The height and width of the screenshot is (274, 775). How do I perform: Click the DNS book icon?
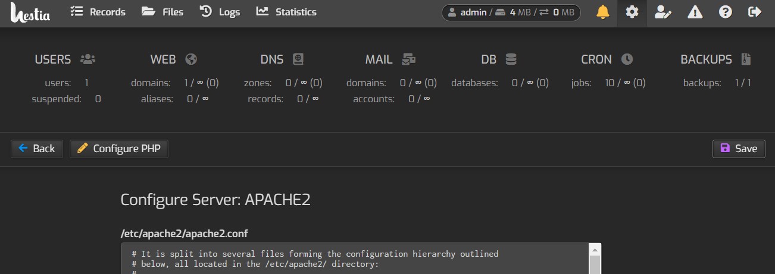pos(298,59)
